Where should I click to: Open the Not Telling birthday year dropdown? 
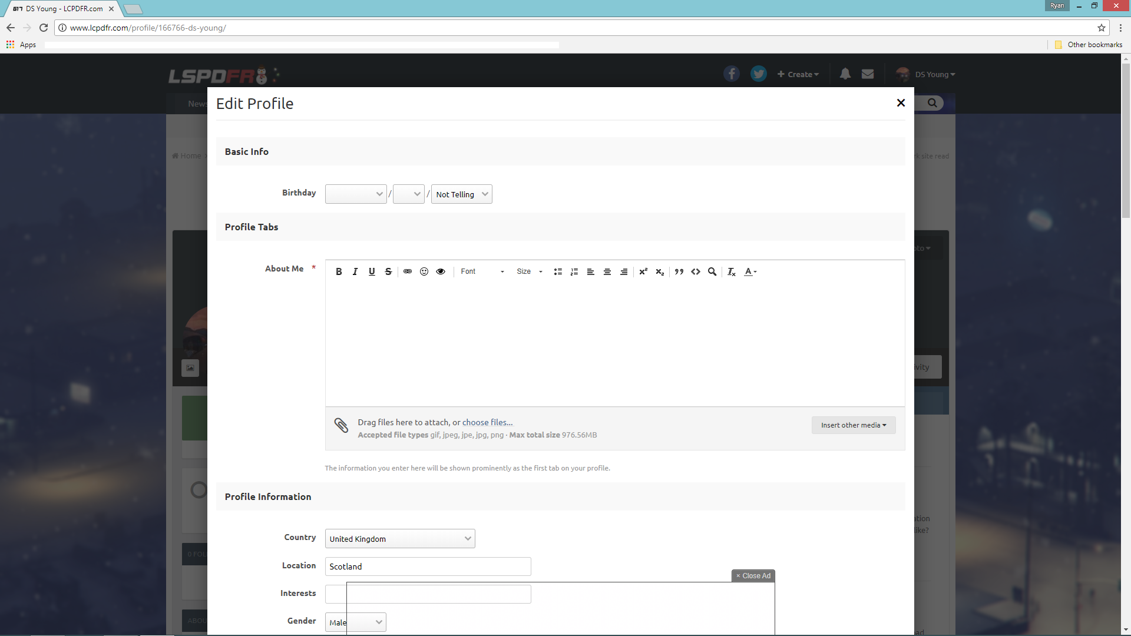pyautogui.click(x=462, y=194)
